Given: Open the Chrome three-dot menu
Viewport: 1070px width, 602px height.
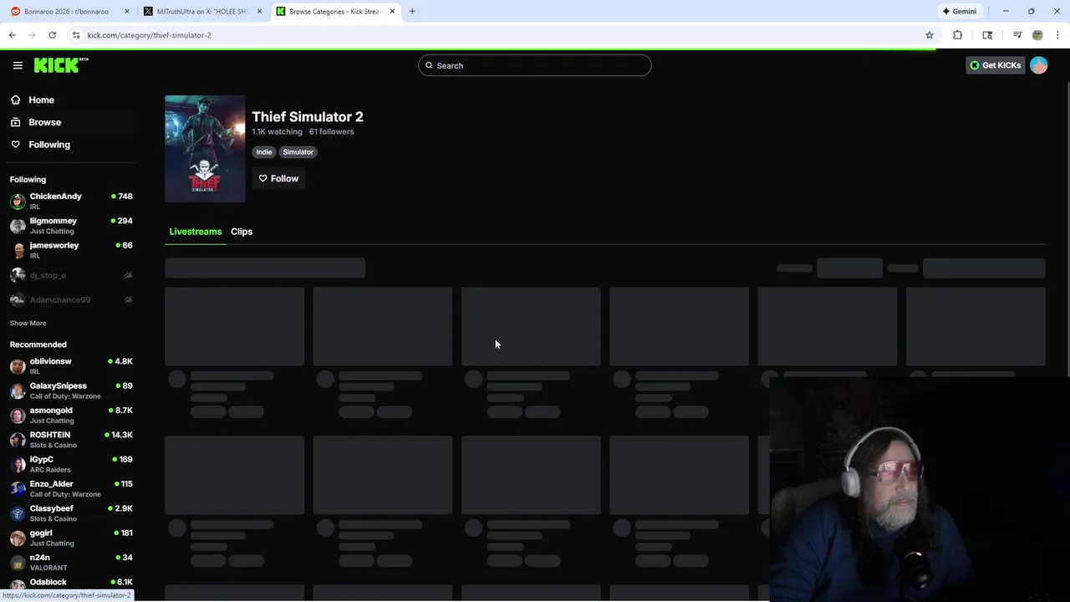Looking at the screenshot, I should coord(1058,35).
